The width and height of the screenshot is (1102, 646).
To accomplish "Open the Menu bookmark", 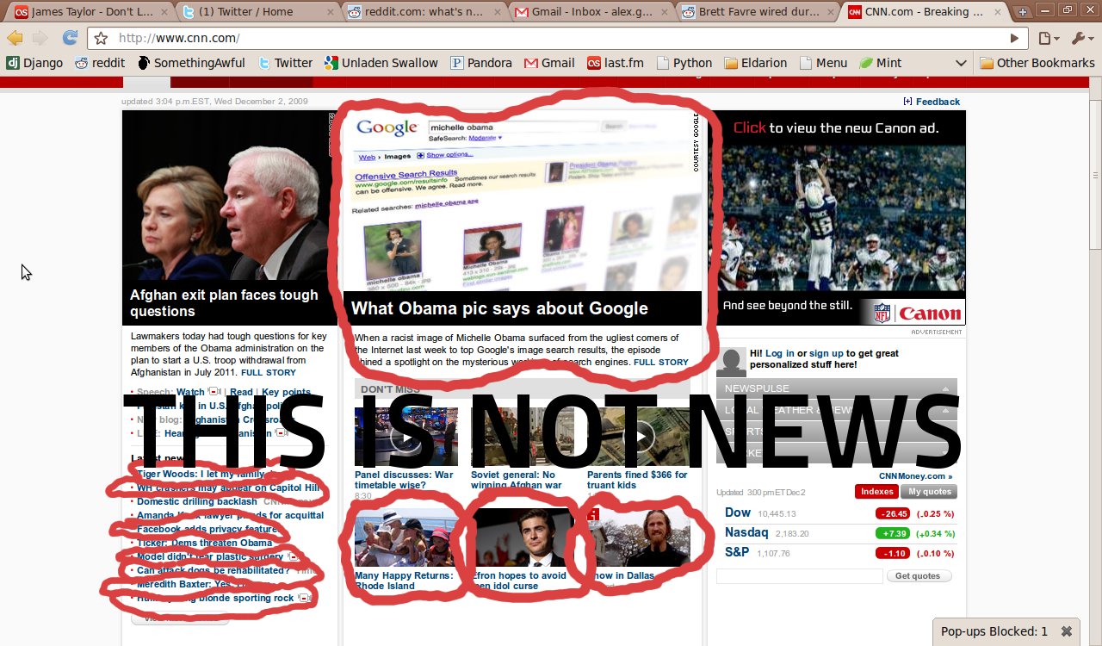I will (x=823, y=63).
